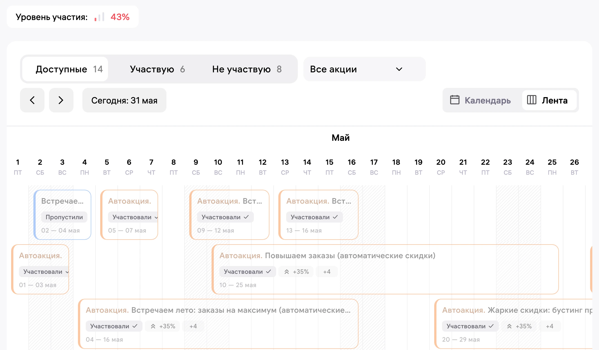Open the Все акции dropdown
The image size is (599, 350).
pyautogui.click(x=364, y=69)
